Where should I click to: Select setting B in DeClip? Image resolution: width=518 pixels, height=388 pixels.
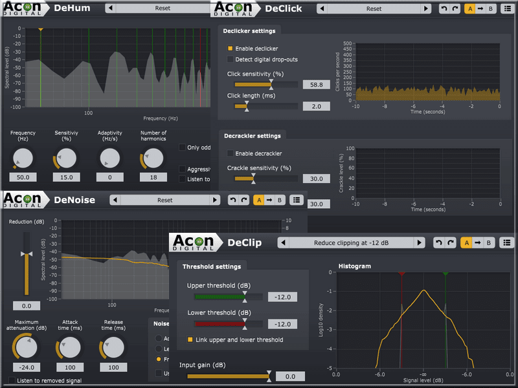point(489,243)
